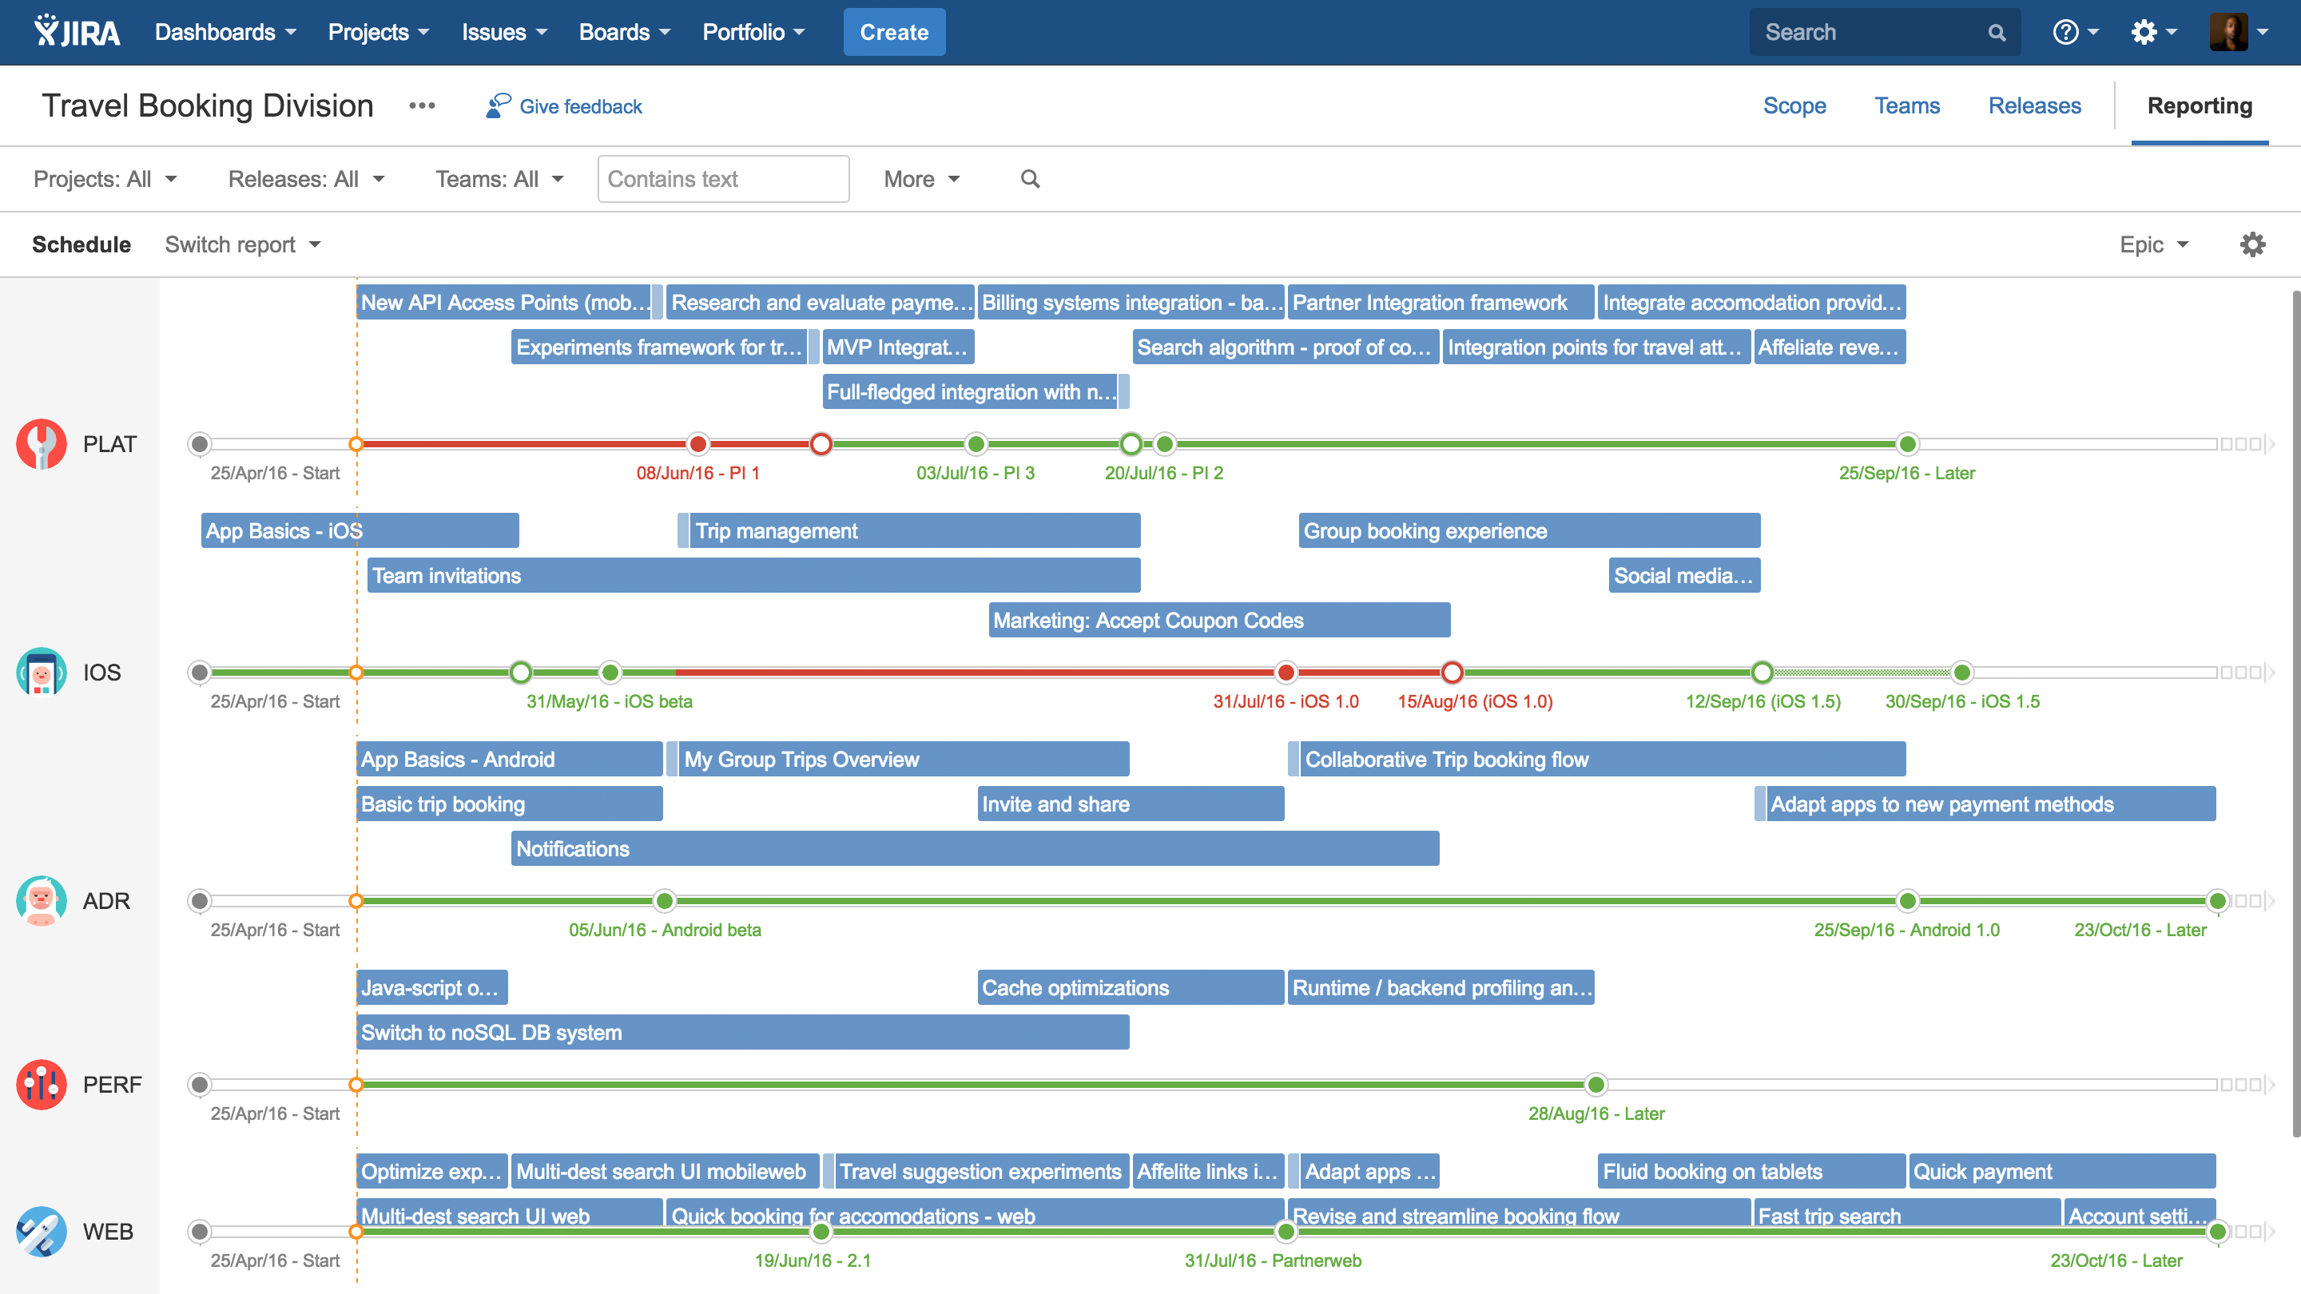Screen dimensions: 2301x1294
Task: Open plan options three-dot menu
Action: point(422,106)
